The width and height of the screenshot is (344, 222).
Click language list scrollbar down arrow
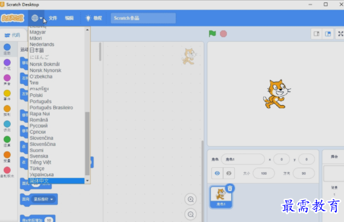[x=87, y=181]
